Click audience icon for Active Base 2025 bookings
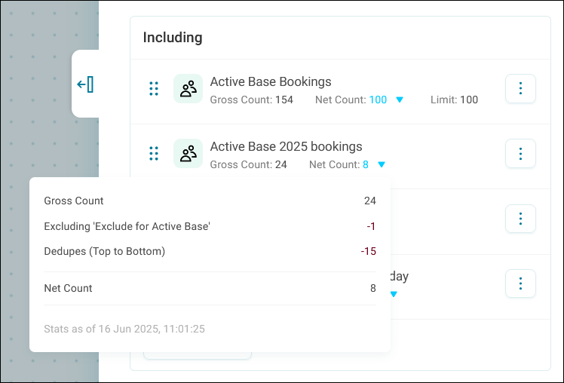Image resolution: width=564 pixels, height=383 pixels. click(x=188, y=154)
